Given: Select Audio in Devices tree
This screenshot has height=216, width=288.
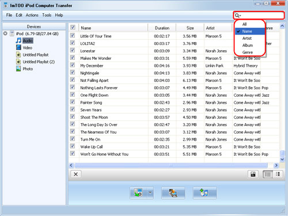Looking at the screenshot, I should [28, 40].
